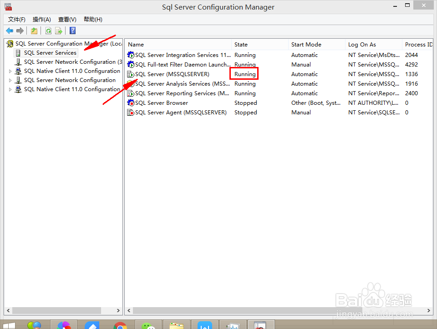Sort by the State column header
Screen dimensions: 437x329
260,44
